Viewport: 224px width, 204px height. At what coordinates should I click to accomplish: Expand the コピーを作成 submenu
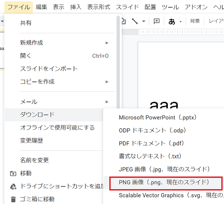tap(61, 82)
